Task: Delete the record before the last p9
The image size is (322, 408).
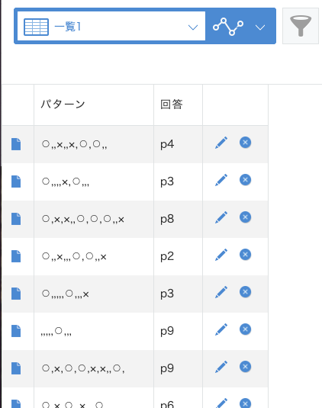Action: 245,329
